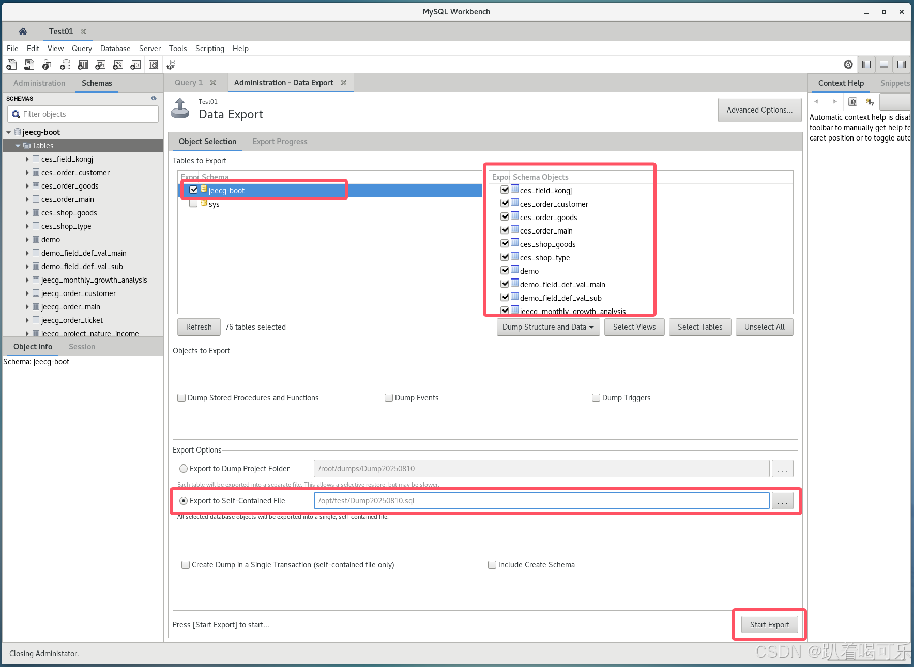
Task: Reconnect to DBMS toolbar icon
Action: point(172,65)
